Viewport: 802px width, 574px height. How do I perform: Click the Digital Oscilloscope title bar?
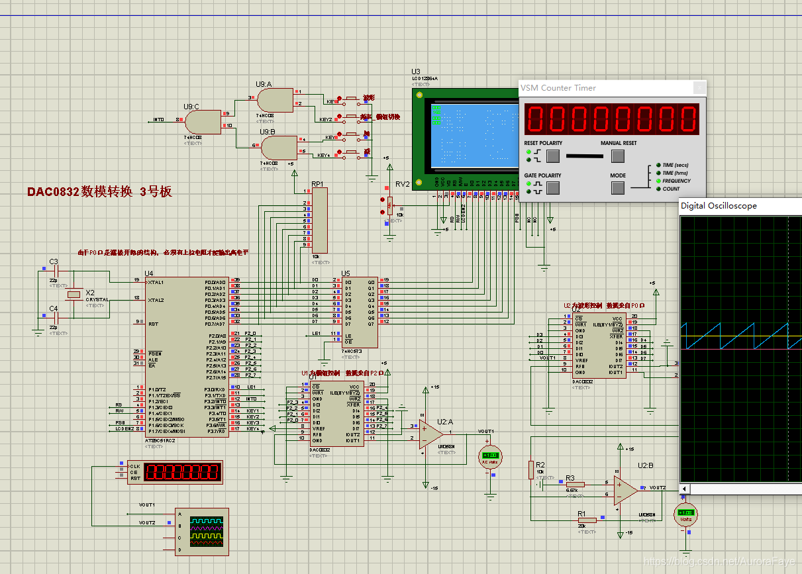tap(740, 206)
